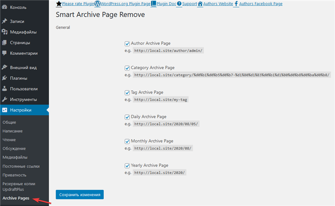
Task: Open Постоянные ссылки settings submenu
Action: pyautogui.click(x=21, y=166)
